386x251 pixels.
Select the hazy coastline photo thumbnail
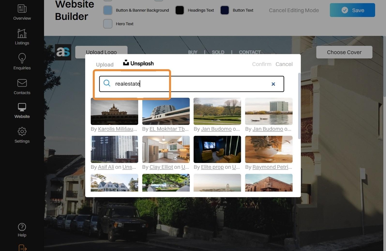pos(217,183)
